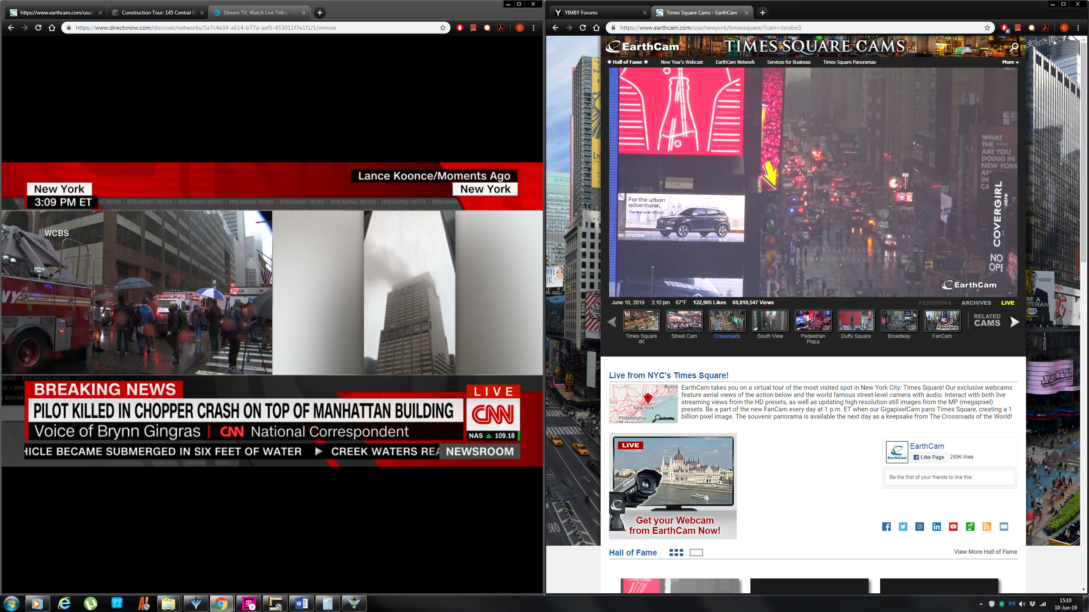The height and width of the screenshot is (612, 1089).
Task: Open EarthCam Twitter icon
Action: pyautogui.click(x=903, y=527)
